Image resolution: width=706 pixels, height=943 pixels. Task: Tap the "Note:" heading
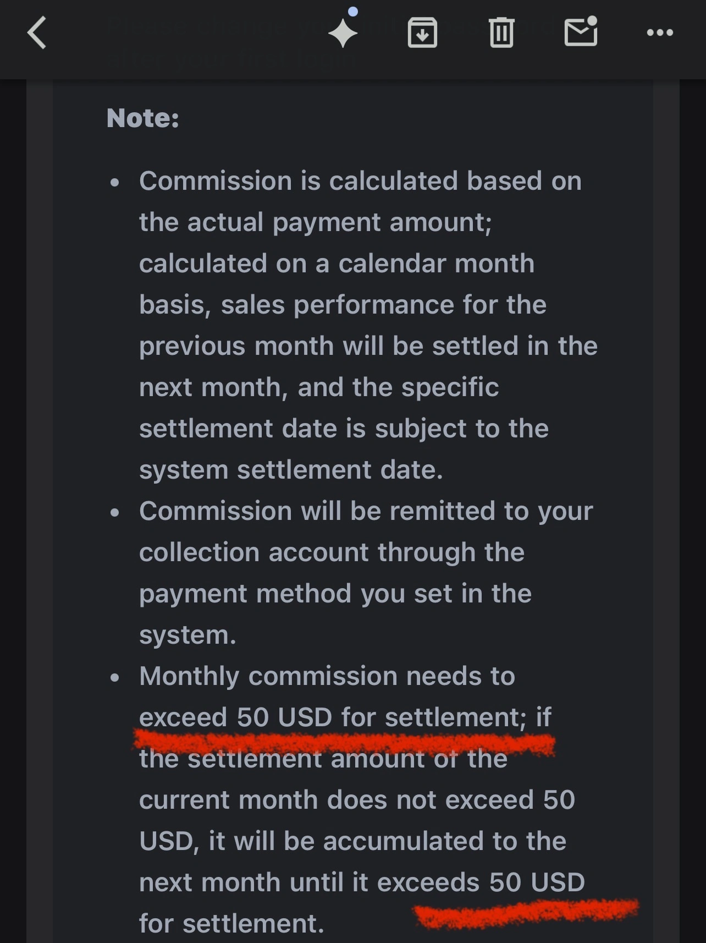[143, 118]
